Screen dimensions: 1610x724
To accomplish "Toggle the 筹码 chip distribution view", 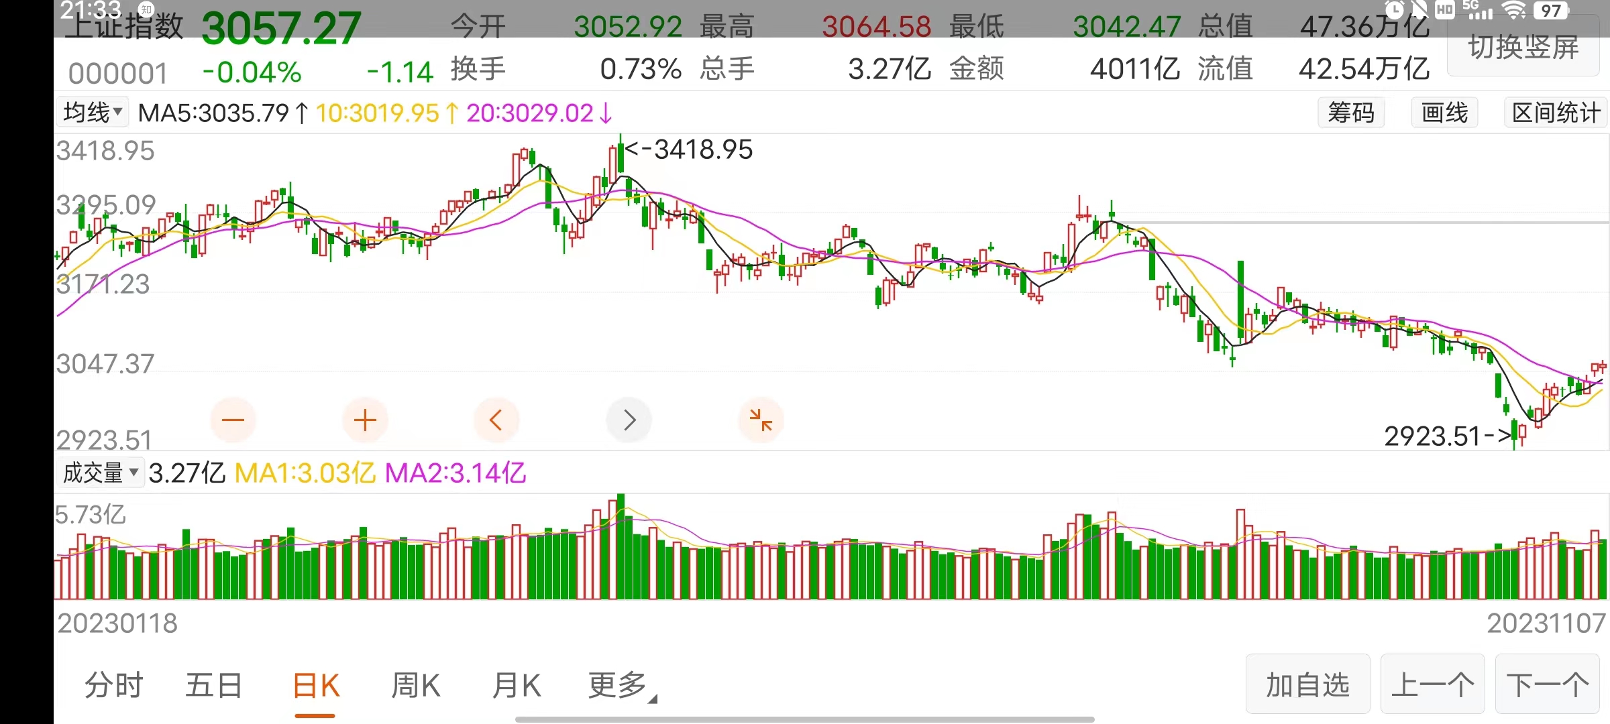I will (1351, 112).
